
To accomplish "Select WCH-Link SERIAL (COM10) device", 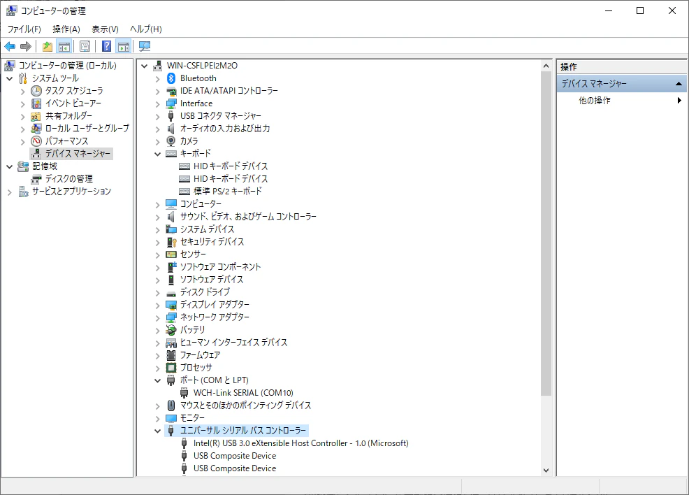I will (243, 392).
